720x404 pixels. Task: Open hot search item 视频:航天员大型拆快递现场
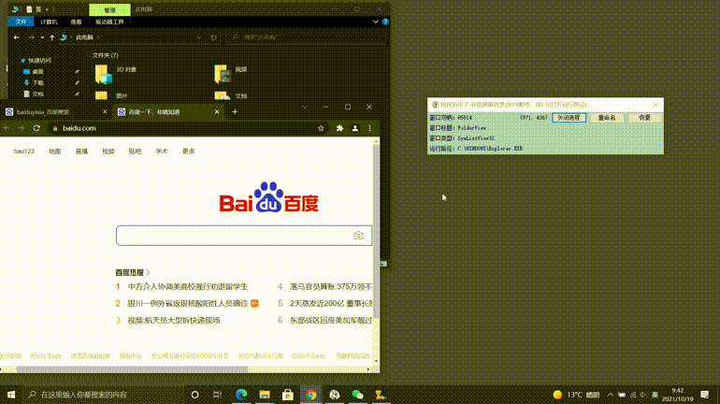point(174,321)
